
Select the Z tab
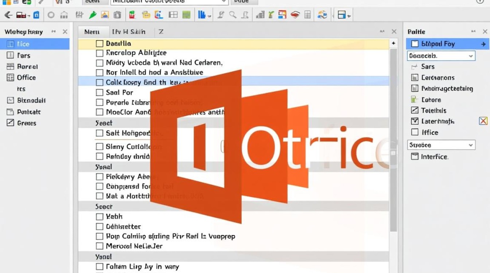161,32
